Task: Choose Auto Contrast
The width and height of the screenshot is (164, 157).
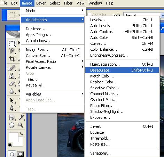Action: coord(122,32)
